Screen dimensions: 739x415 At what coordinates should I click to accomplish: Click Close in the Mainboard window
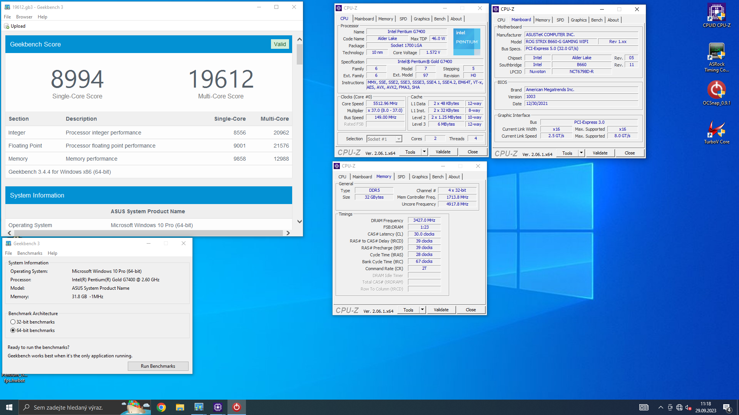630,153
